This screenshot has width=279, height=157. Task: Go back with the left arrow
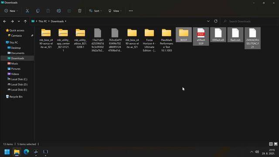point(5,21)
